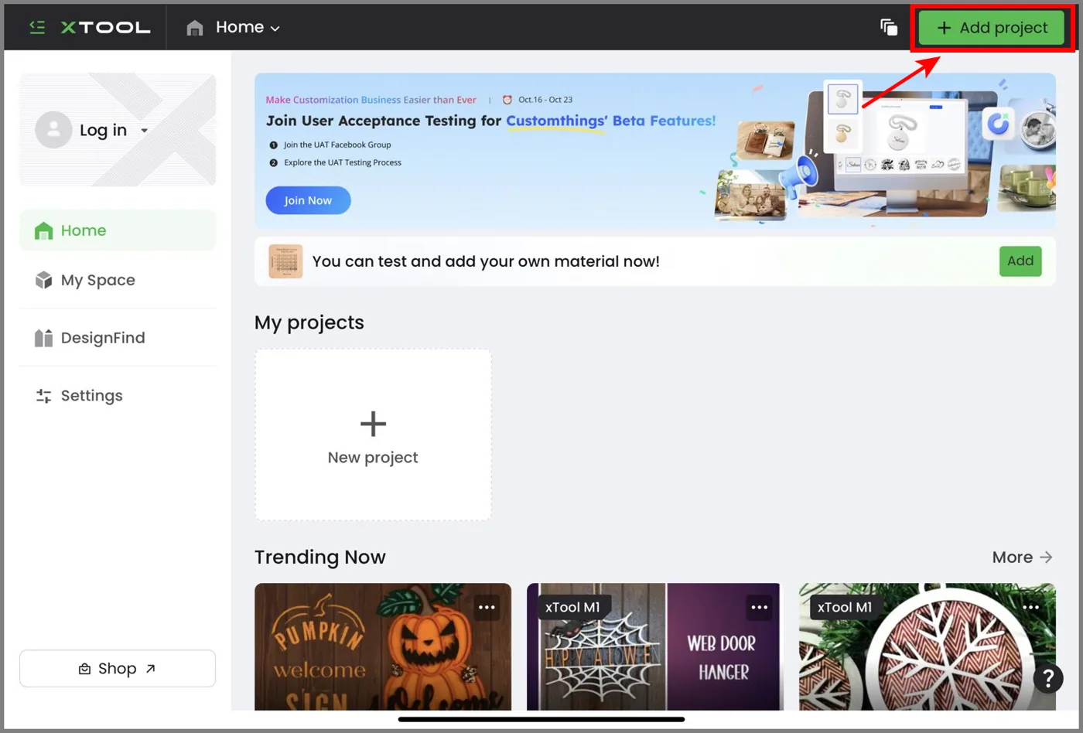Click the help question mark icon

pos(1048,679)
